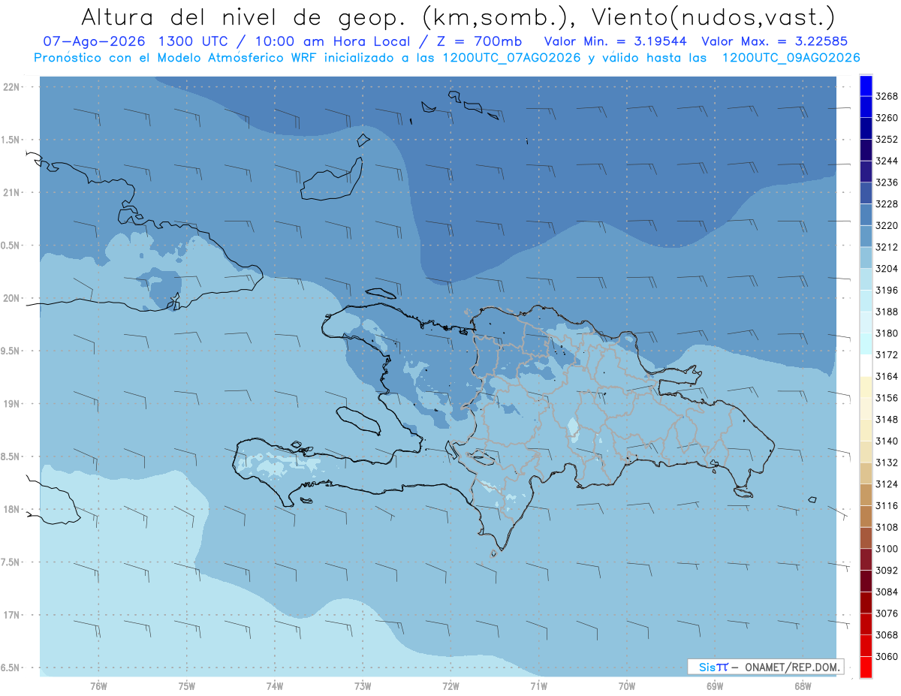Screen dimensions: 901x696
Task: Click the '71W' longitude label
Action: (538, 685)
